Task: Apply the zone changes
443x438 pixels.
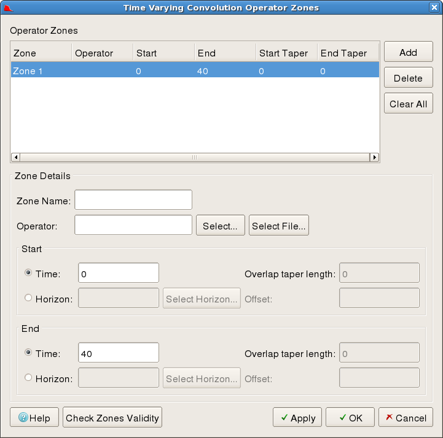Action: pyautogui.click(x=297, y=418)
